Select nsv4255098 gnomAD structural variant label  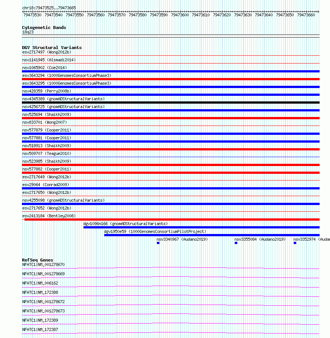[63, 200]
